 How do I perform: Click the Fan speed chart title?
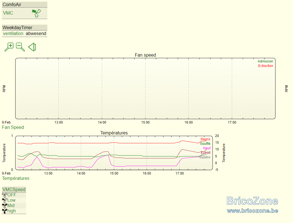click(x=145, y=55)
